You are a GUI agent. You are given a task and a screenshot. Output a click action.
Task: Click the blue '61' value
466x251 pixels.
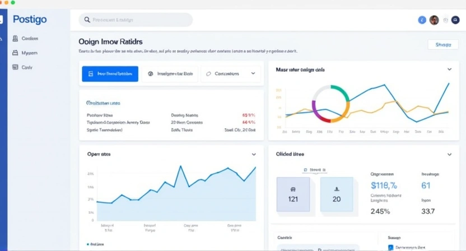tap(426, 185)
